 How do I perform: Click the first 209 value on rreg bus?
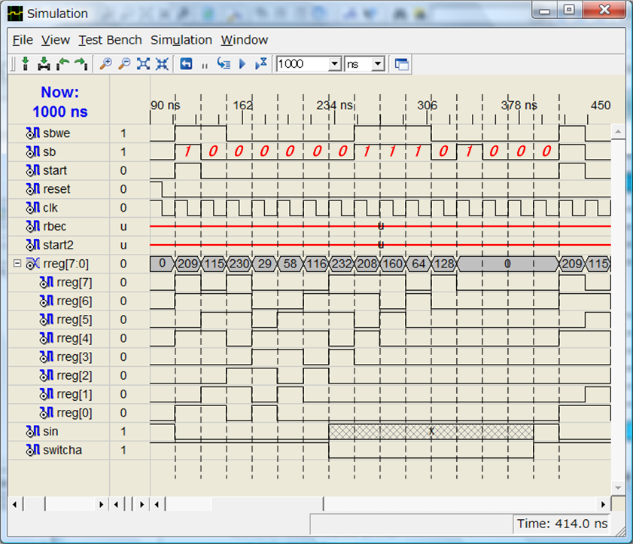[x=187, y=264]
